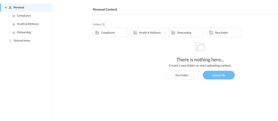Screen dimensions: 278x121
Task: Click the Upload file button
Action: coord(219,75)
